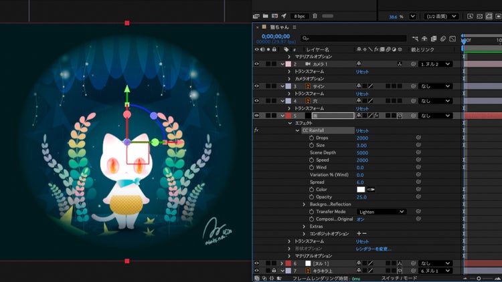Create a new composition from the project footer
The width and height of the screenshot is (502, 282).
pos(274,16)
